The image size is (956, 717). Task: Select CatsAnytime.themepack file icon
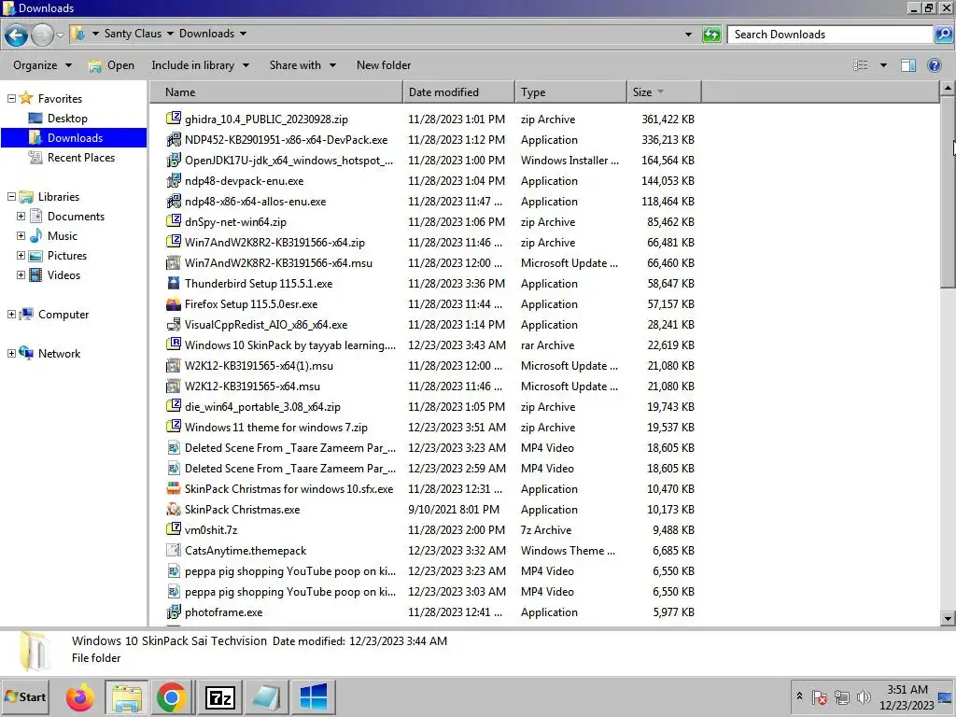pos(174,551)
